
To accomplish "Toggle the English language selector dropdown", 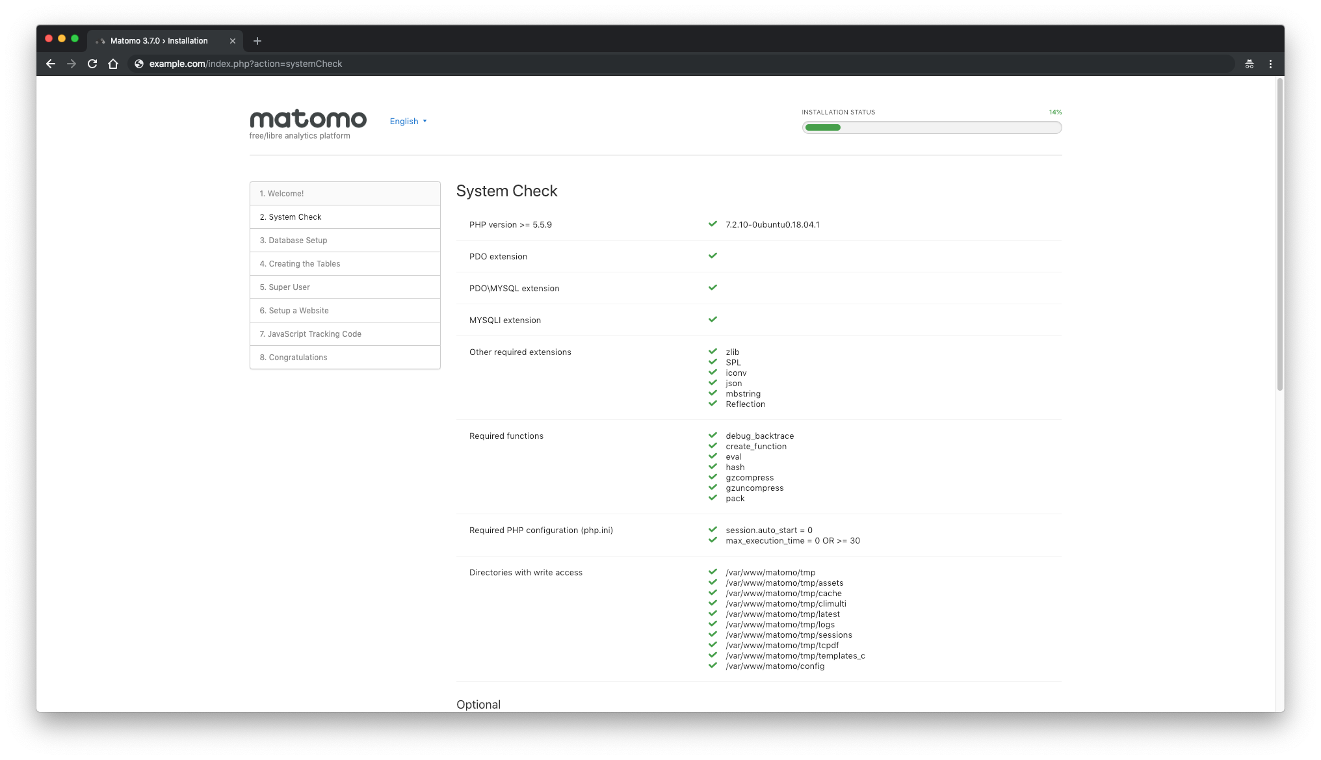I will [408, 121].
